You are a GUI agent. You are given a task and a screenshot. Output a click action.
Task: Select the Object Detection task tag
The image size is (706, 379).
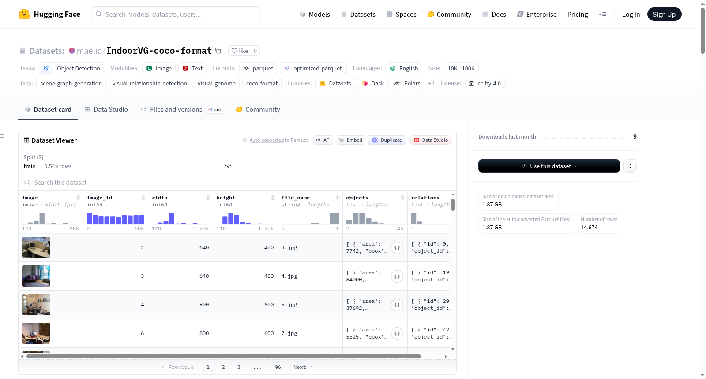pyautogui.click(x=71, y=68)
